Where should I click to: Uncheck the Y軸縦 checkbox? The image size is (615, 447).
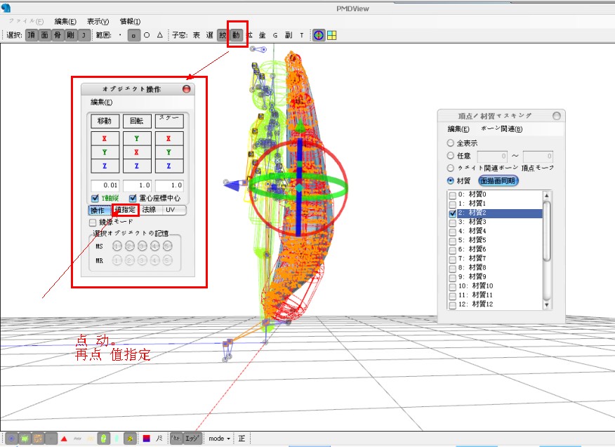(x=95, y=198)
